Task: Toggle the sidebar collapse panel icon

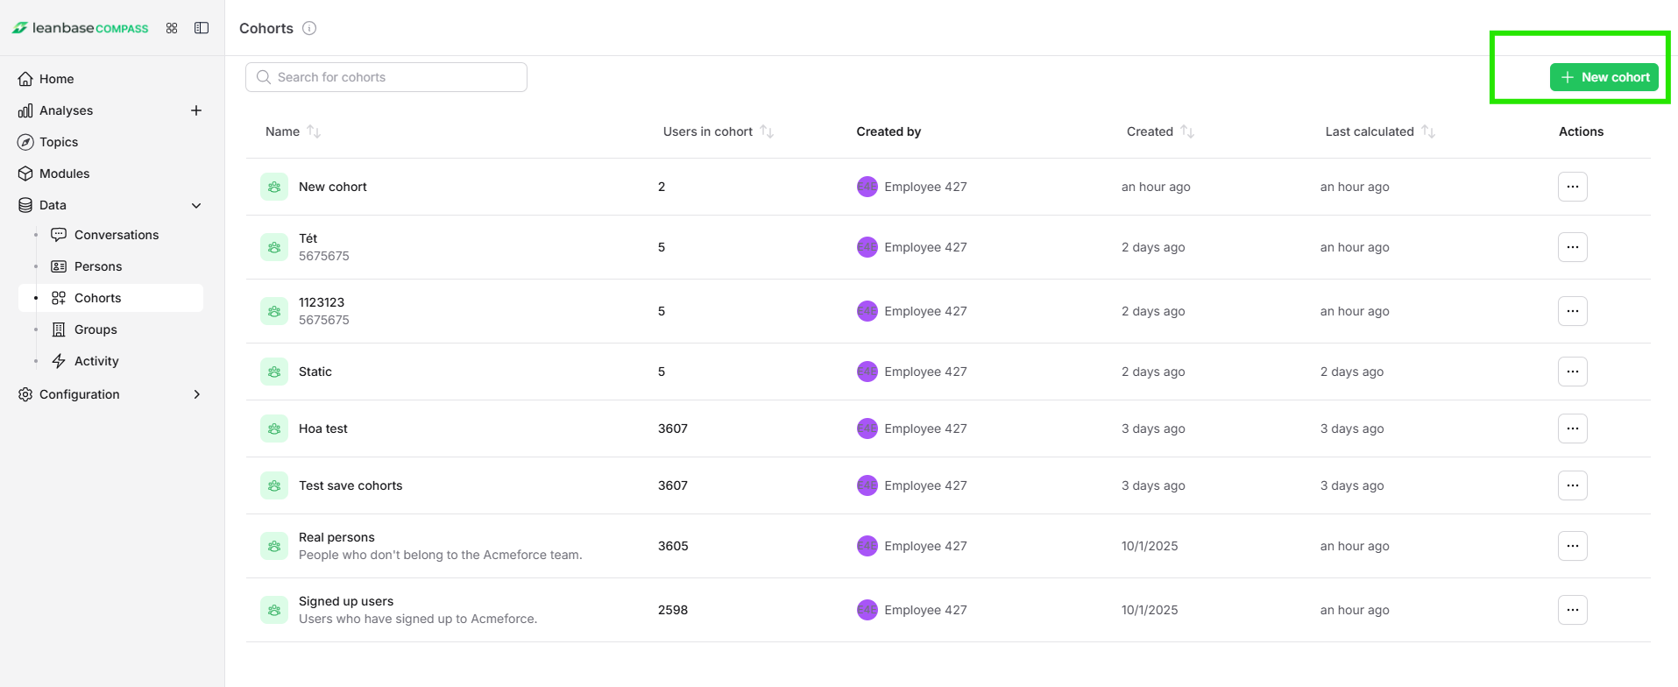Action: [202, 28]
